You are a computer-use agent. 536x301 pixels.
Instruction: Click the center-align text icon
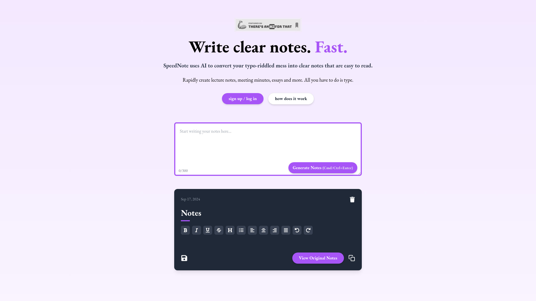(264, 230)
